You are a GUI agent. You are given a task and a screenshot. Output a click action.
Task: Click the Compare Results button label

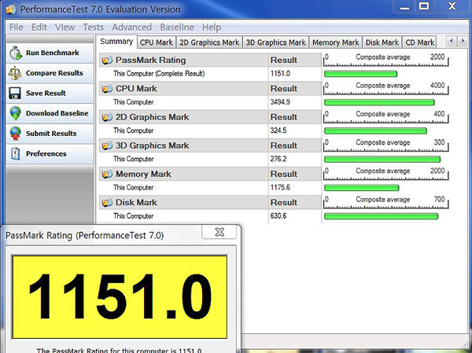pos(54,73)
